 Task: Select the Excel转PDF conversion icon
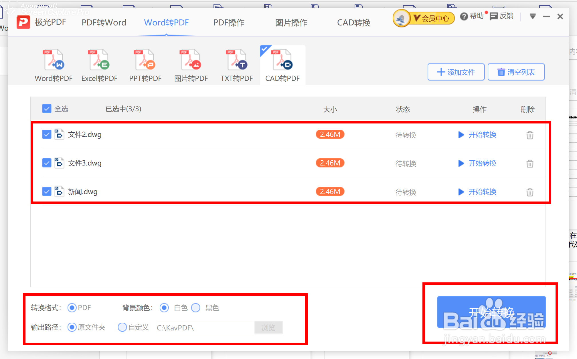[99, 60]
